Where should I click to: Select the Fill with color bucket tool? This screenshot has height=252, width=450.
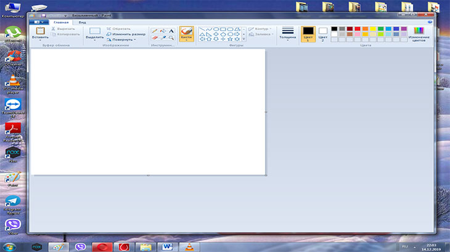(163, 30)
